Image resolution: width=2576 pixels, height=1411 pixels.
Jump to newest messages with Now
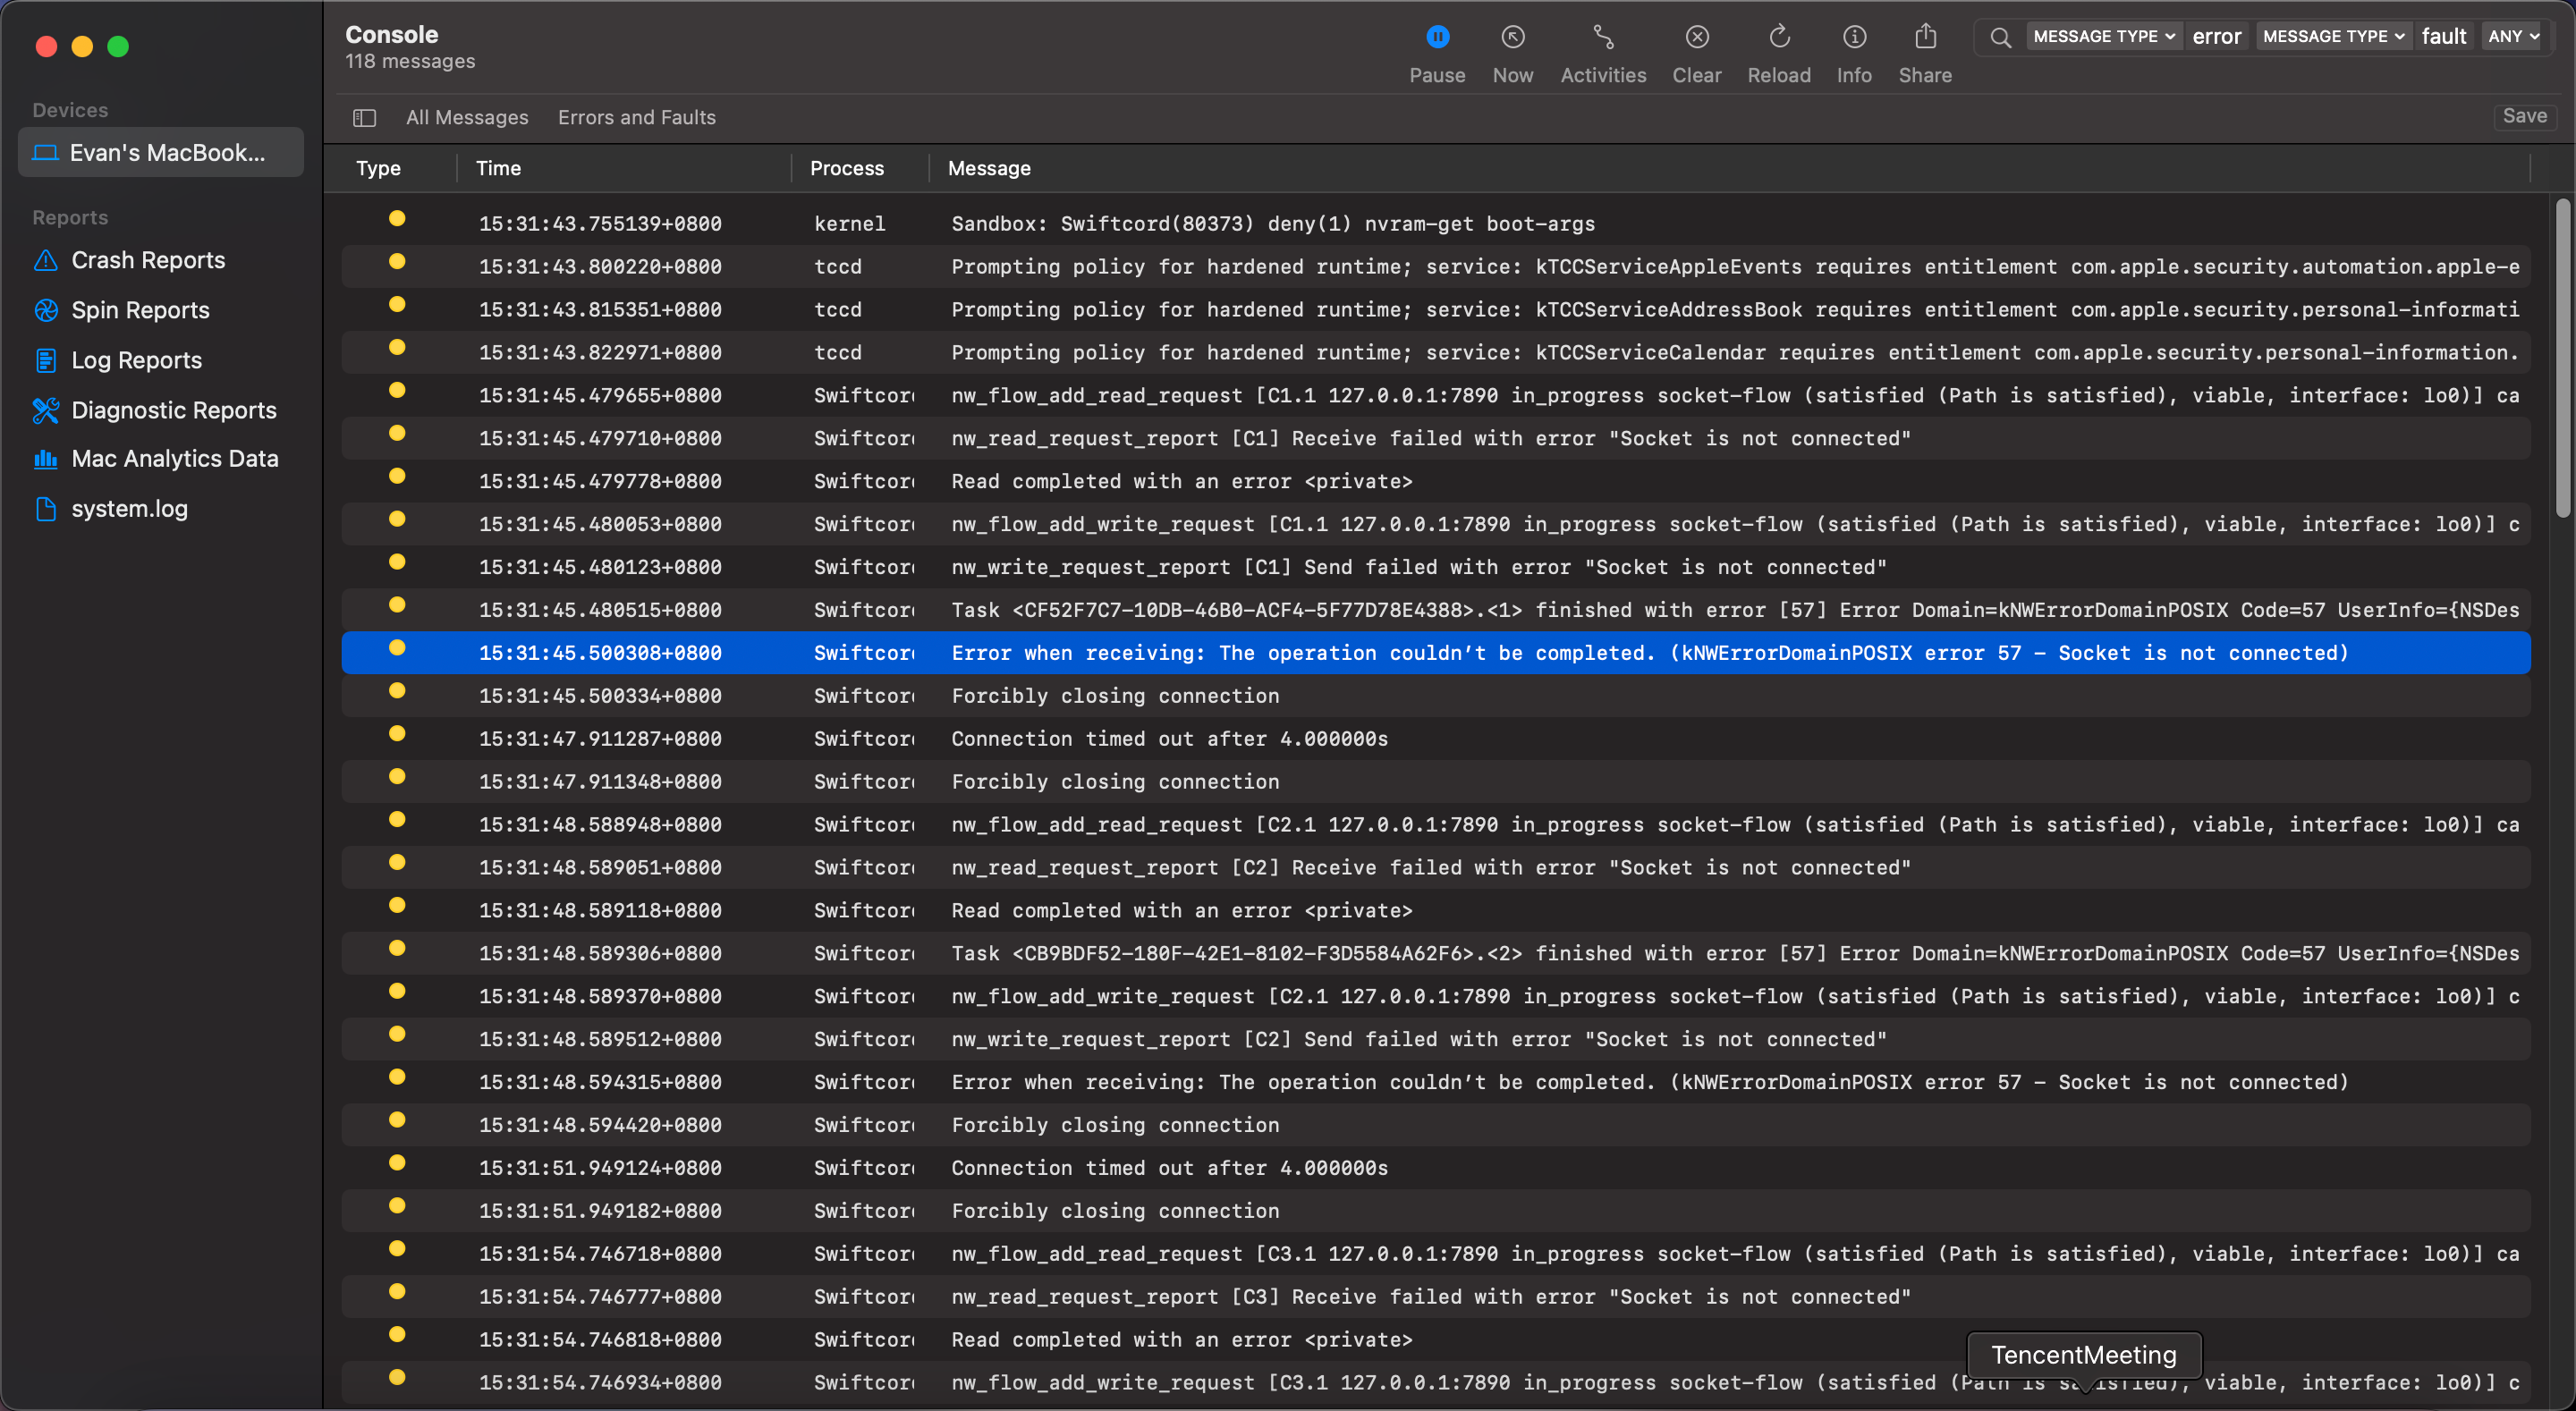pos(1512,51)
